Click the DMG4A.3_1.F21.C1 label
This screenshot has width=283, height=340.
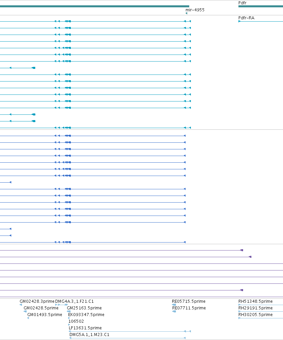pos(74,301)
